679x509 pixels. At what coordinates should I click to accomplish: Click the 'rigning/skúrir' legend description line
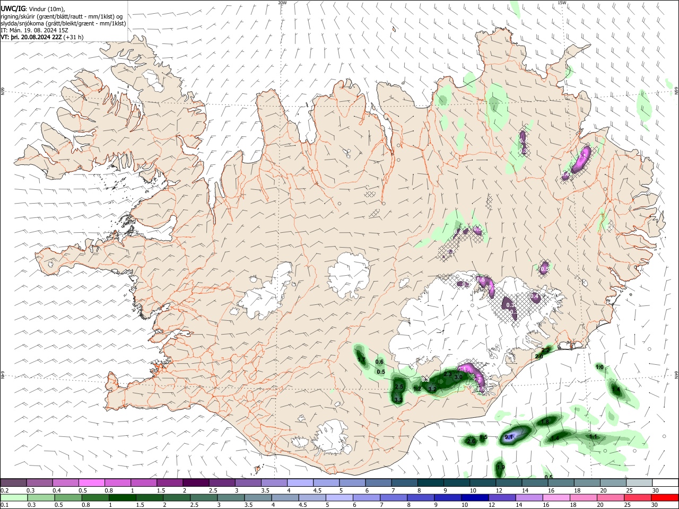click(x=62, y=16)
